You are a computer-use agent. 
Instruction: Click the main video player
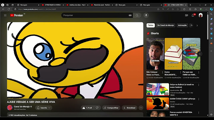[75, 60]
